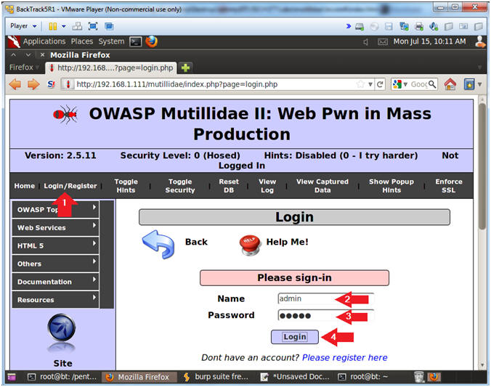
Task: Open the Player dropdown menu
Action: point(23,26)
